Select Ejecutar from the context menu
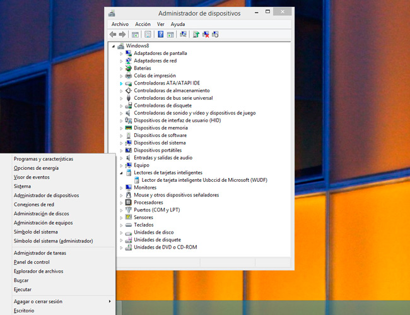Viewport: 410px width, 315px height. pyautogui.click(x=23, y=290)
